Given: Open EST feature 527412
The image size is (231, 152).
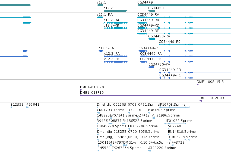Looking at the screenshot, I should [x=143, y=115].
